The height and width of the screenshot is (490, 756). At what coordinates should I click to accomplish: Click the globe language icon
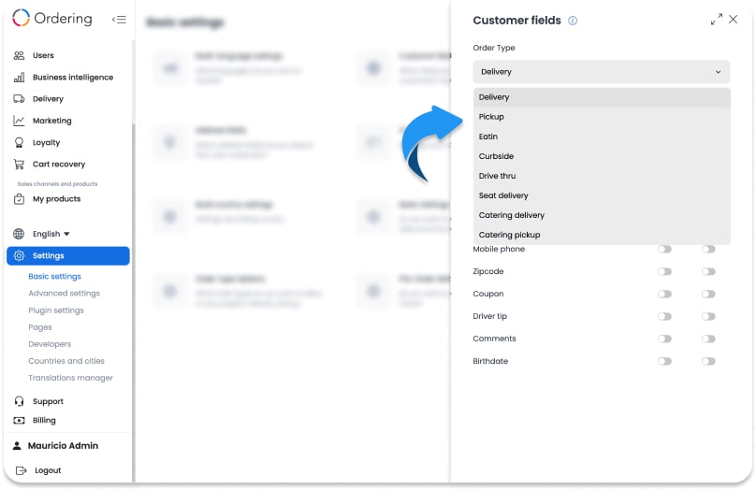[x=19, y=234]
